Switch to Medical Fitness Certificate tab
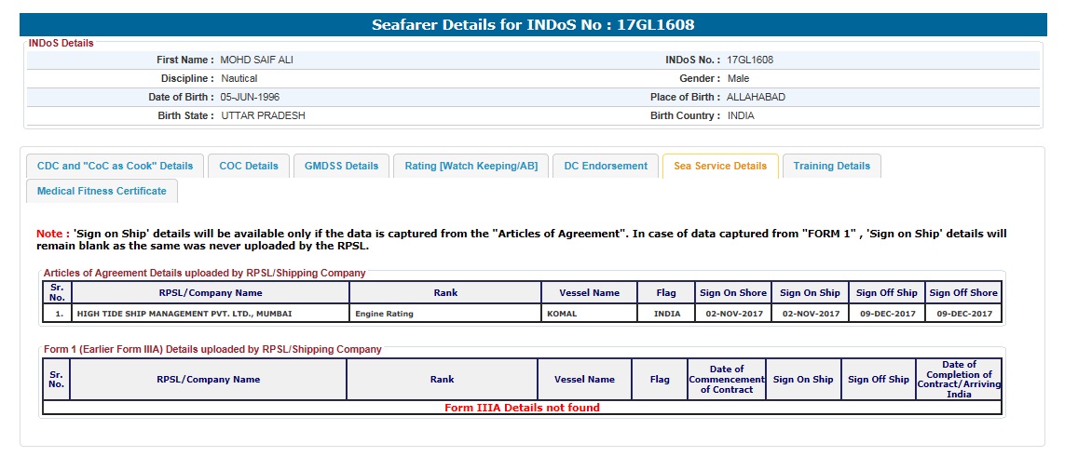This screenshot has width=1078, height=470. [x=102, y=191]
